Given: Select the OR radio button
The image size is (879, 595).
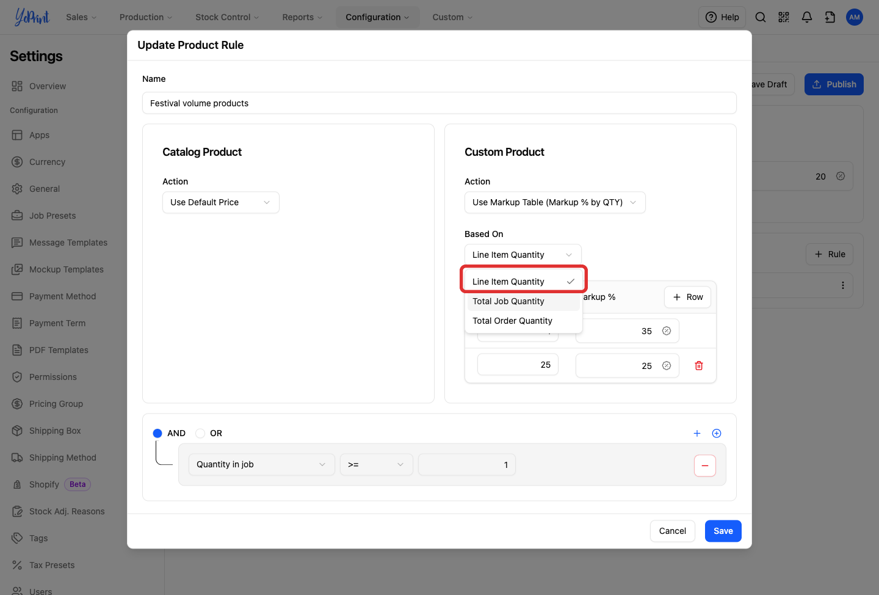Looking at the screenshot, I should tap(200, 433).
